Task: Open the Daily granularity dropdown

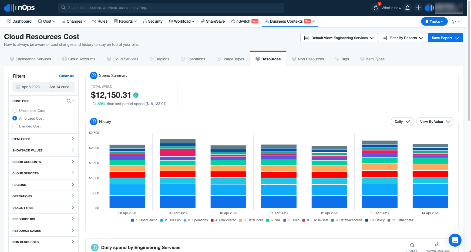Action: coord(402,122)
